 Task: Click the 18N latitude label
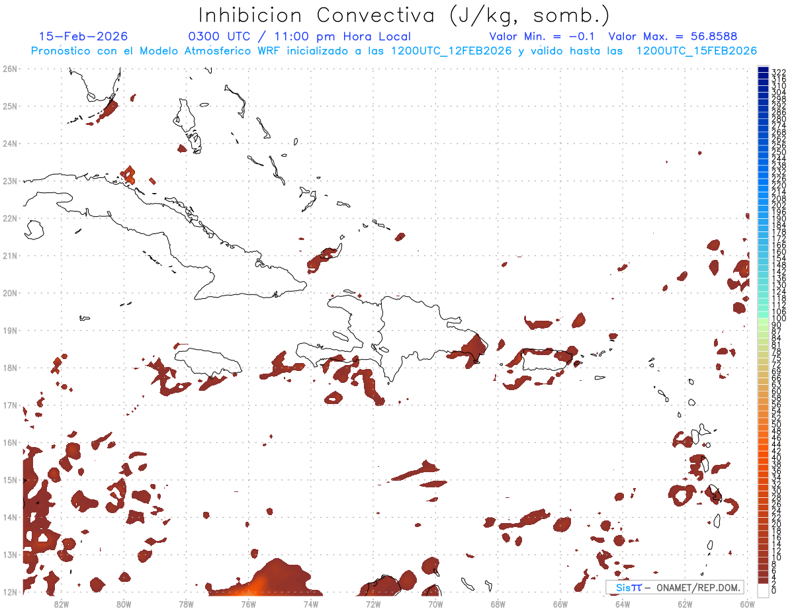point(10,368)
